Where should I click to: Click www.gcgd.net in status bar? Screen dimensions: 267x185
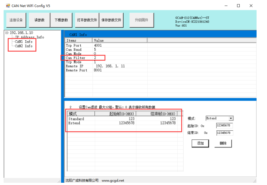click(113, 180)
